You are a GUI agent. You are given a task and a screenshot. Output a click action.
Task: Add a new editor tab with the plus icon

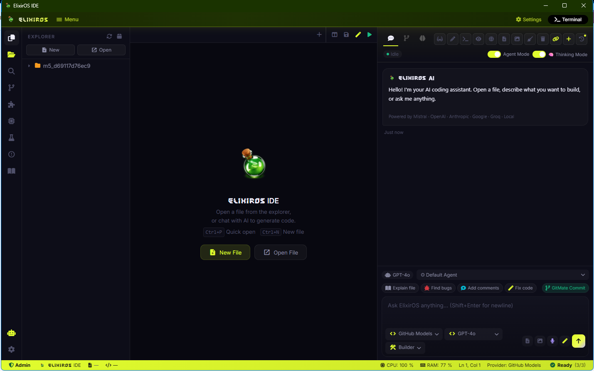pyautogui.click(x=319, y=35)
